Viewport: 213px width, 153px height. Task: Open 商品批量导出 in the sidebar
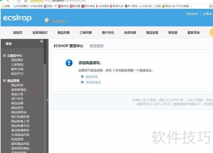point(20,126)
